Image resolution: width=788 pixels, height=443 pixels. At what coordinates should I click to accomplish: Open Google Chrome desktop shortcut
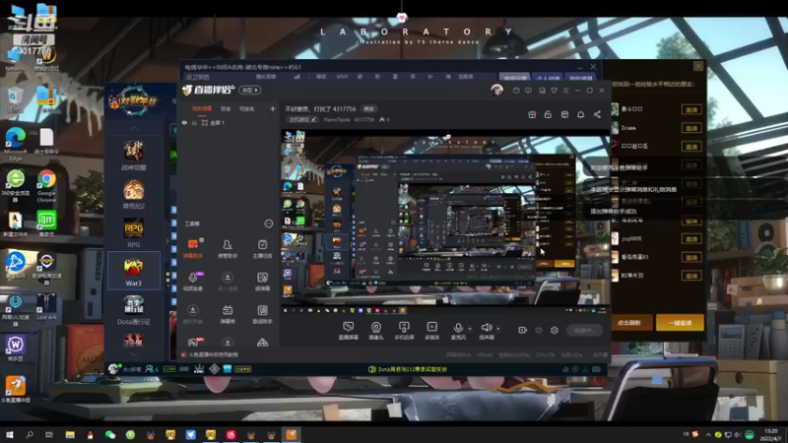click(x=46, y=185)
